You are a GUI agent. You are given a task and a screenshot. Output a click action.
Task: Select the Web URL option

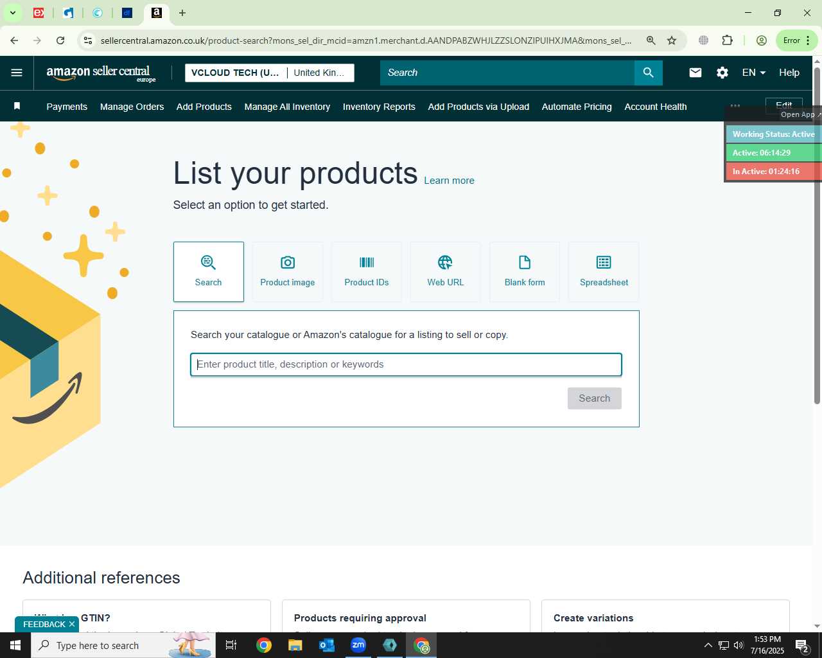pos(446,272)
